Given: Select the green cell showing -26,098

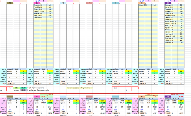Looking at the screenshot, I should click(x=102, y=103).
